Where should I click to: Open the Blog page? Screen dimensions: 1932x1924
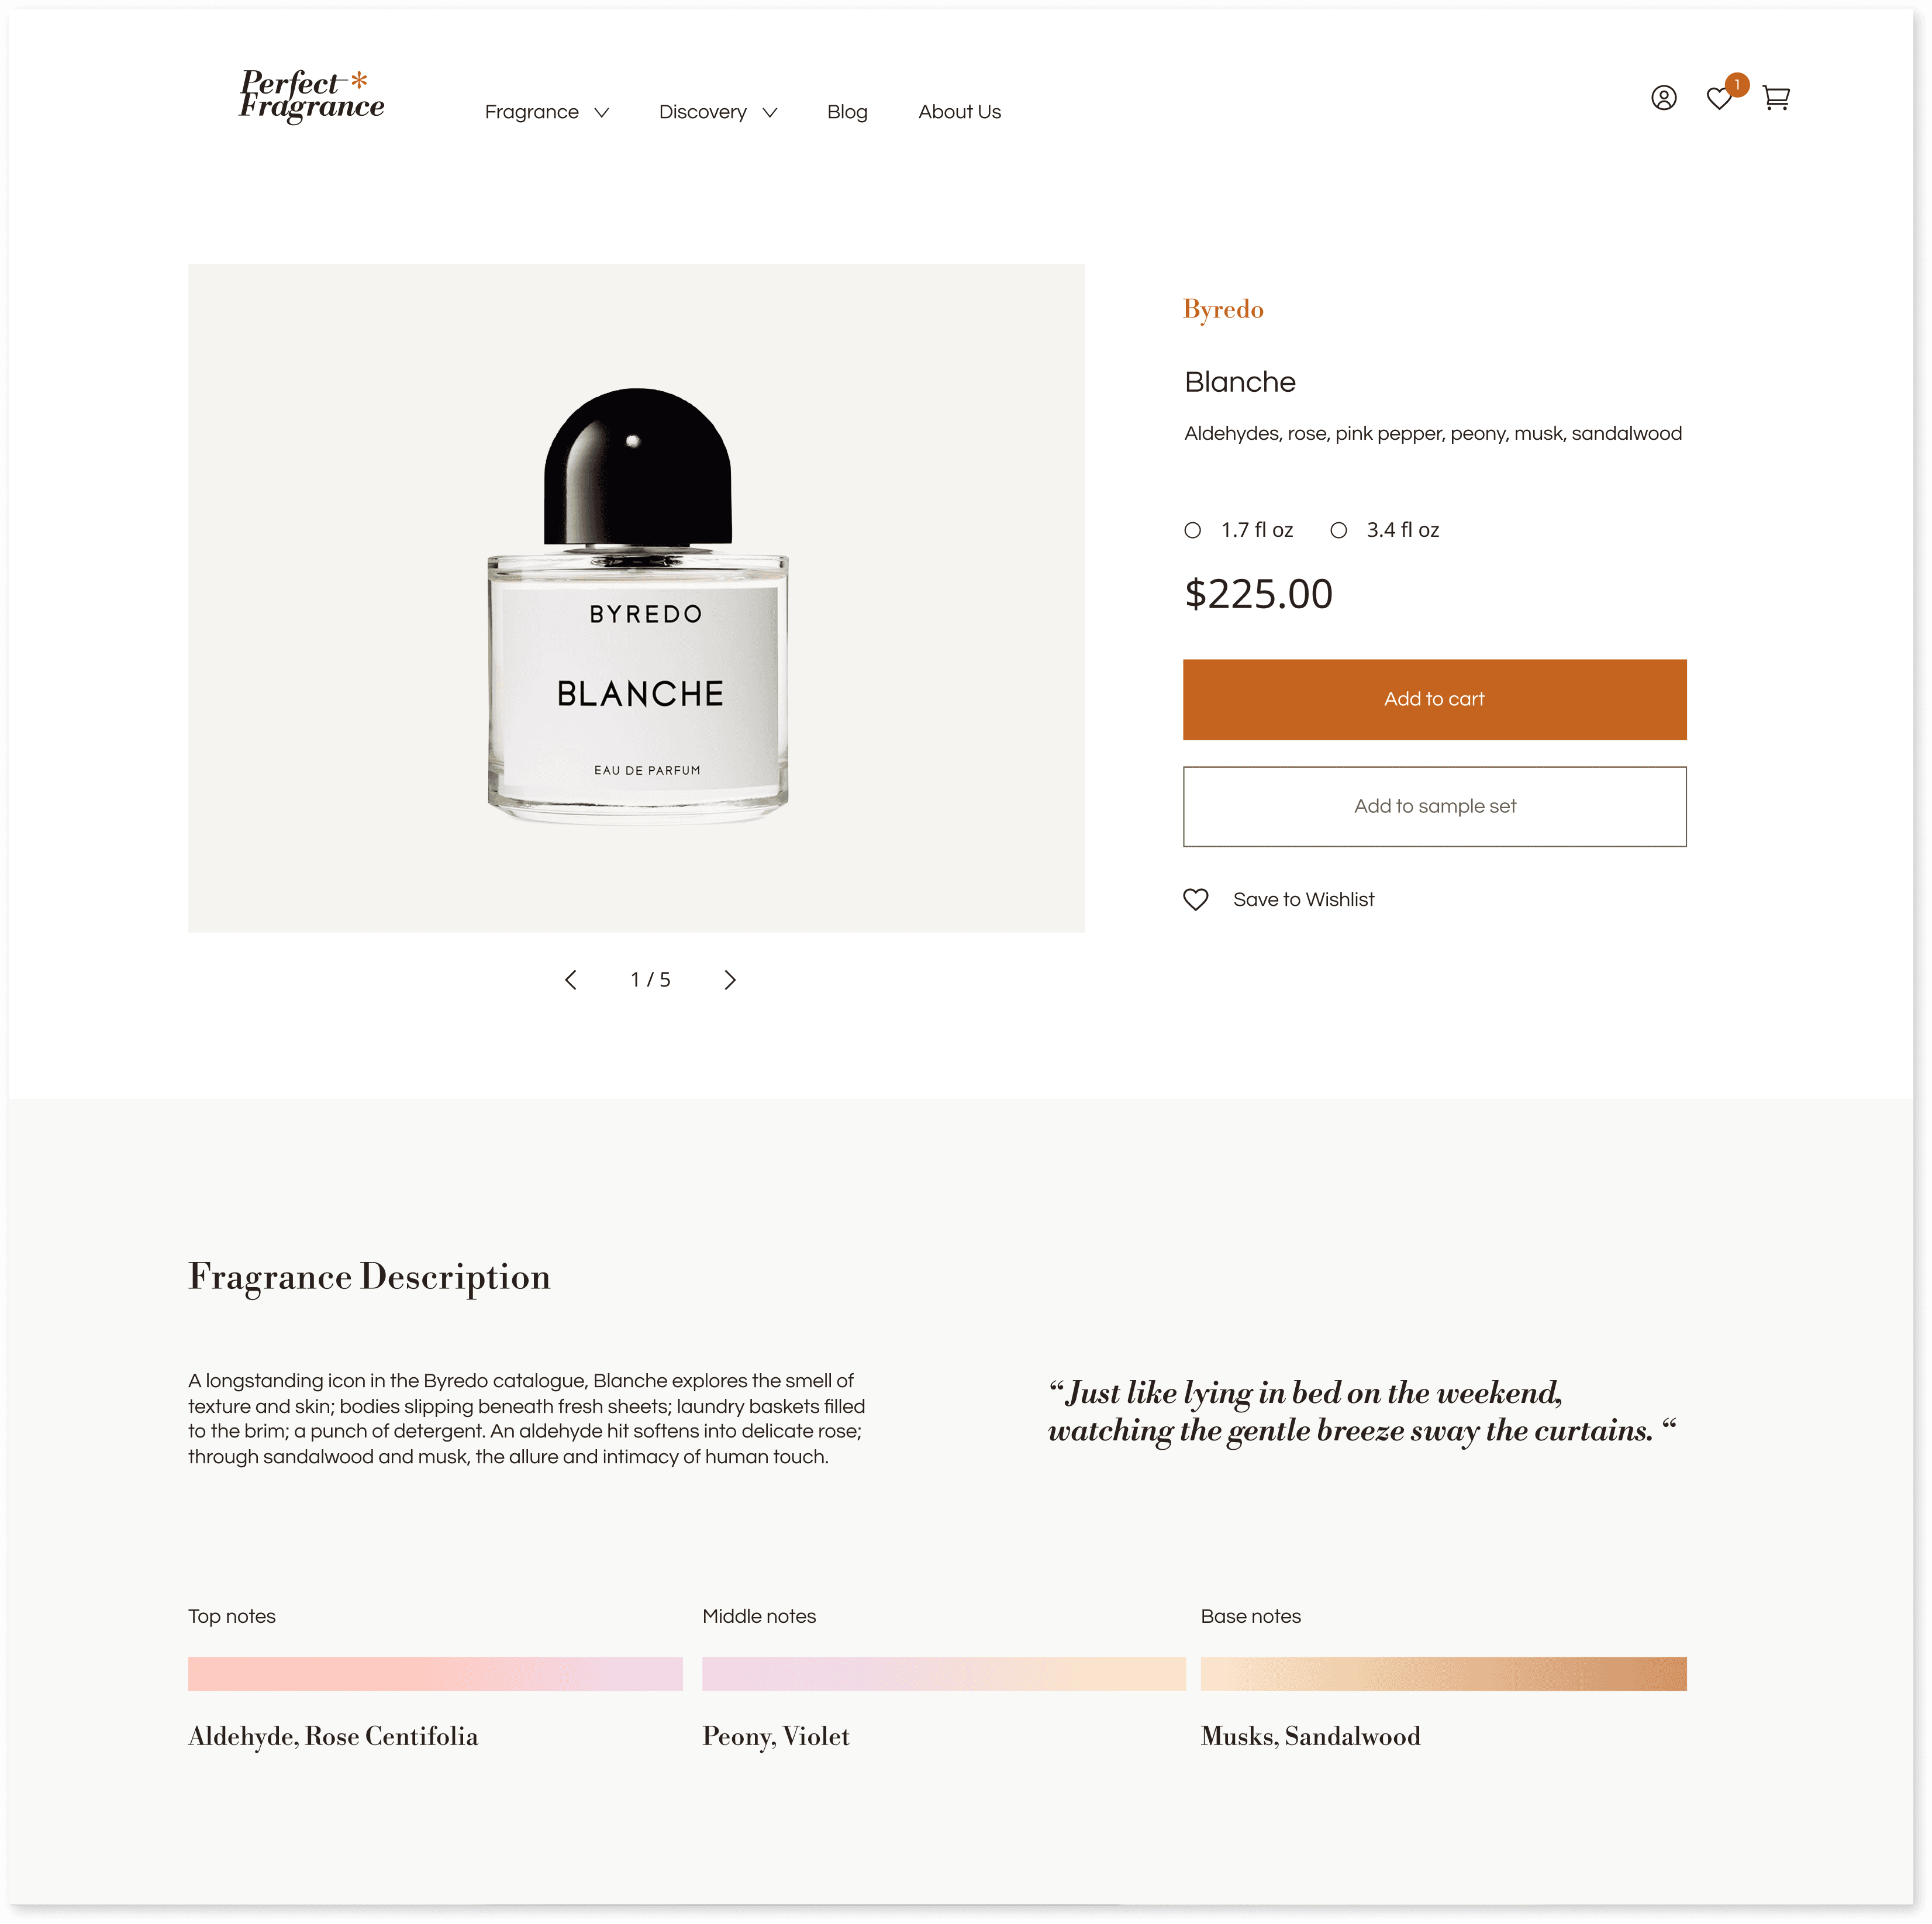click(847, 112)
